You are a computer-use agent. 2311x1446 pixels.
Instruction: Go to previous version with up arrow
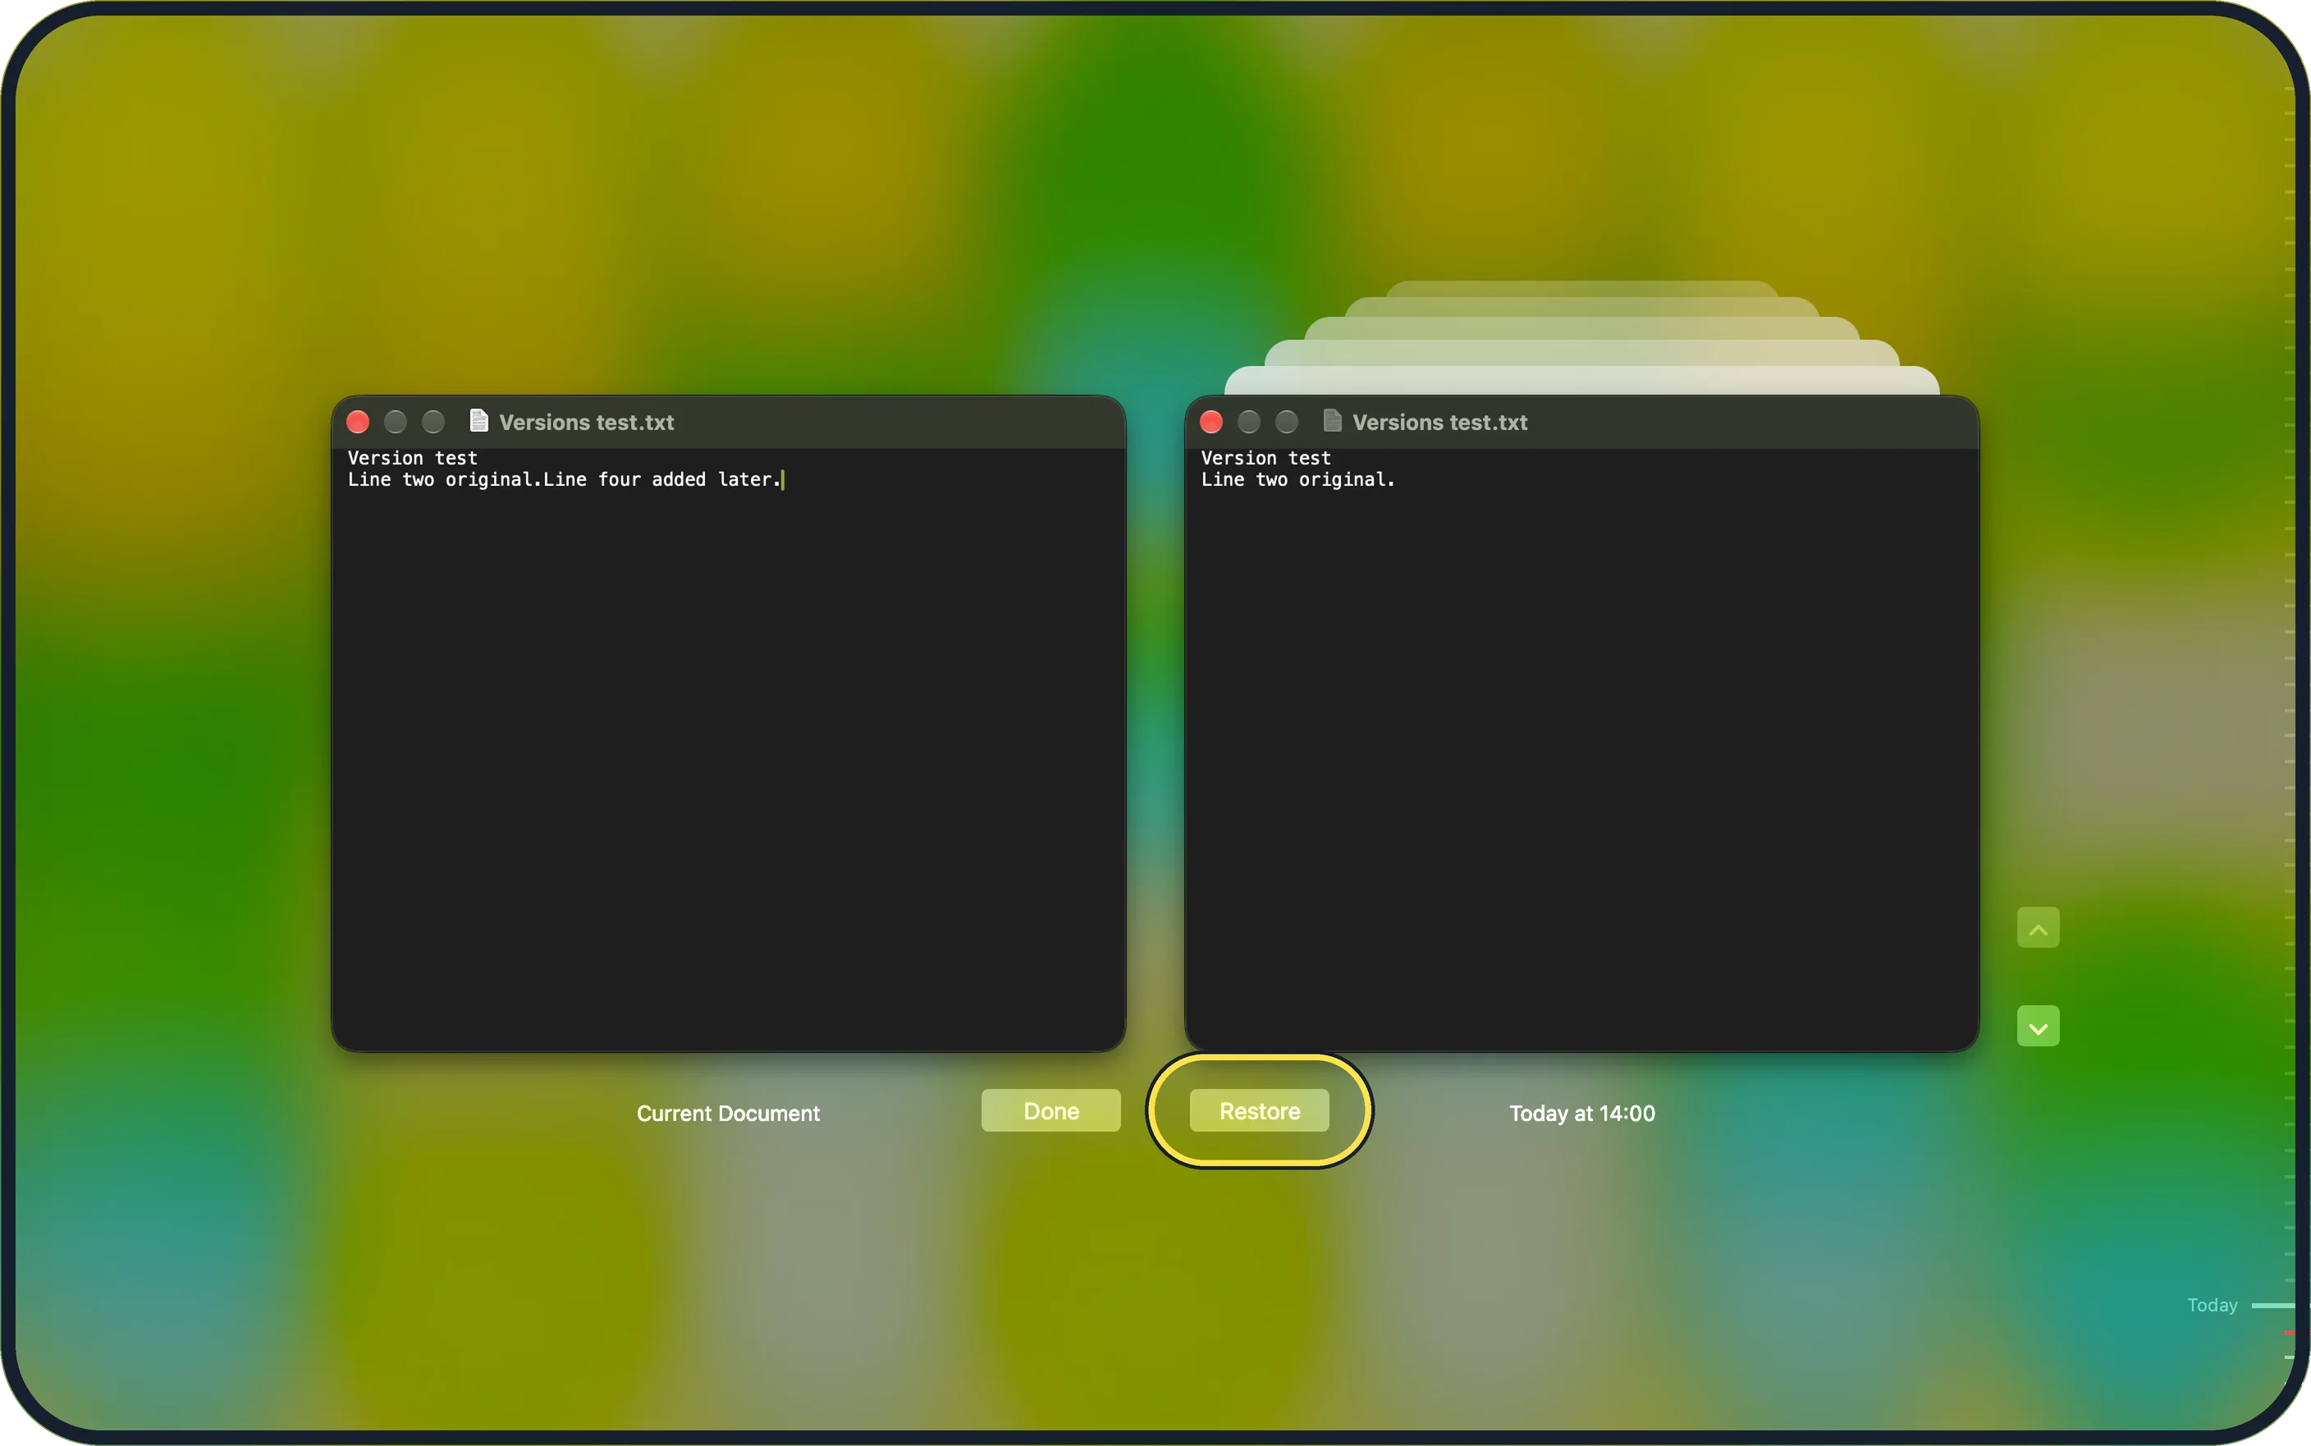[x=2038, y=927]
